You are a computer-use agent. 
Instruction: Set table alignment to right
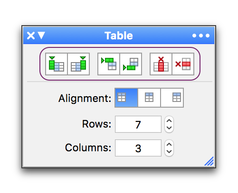click(x=172, y=98)
